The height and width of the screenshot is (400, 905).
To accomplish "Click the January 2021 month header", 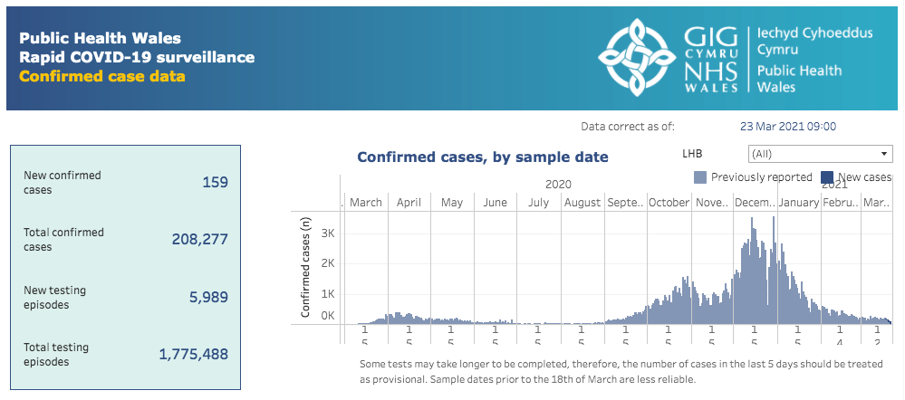I will (799, 203).
